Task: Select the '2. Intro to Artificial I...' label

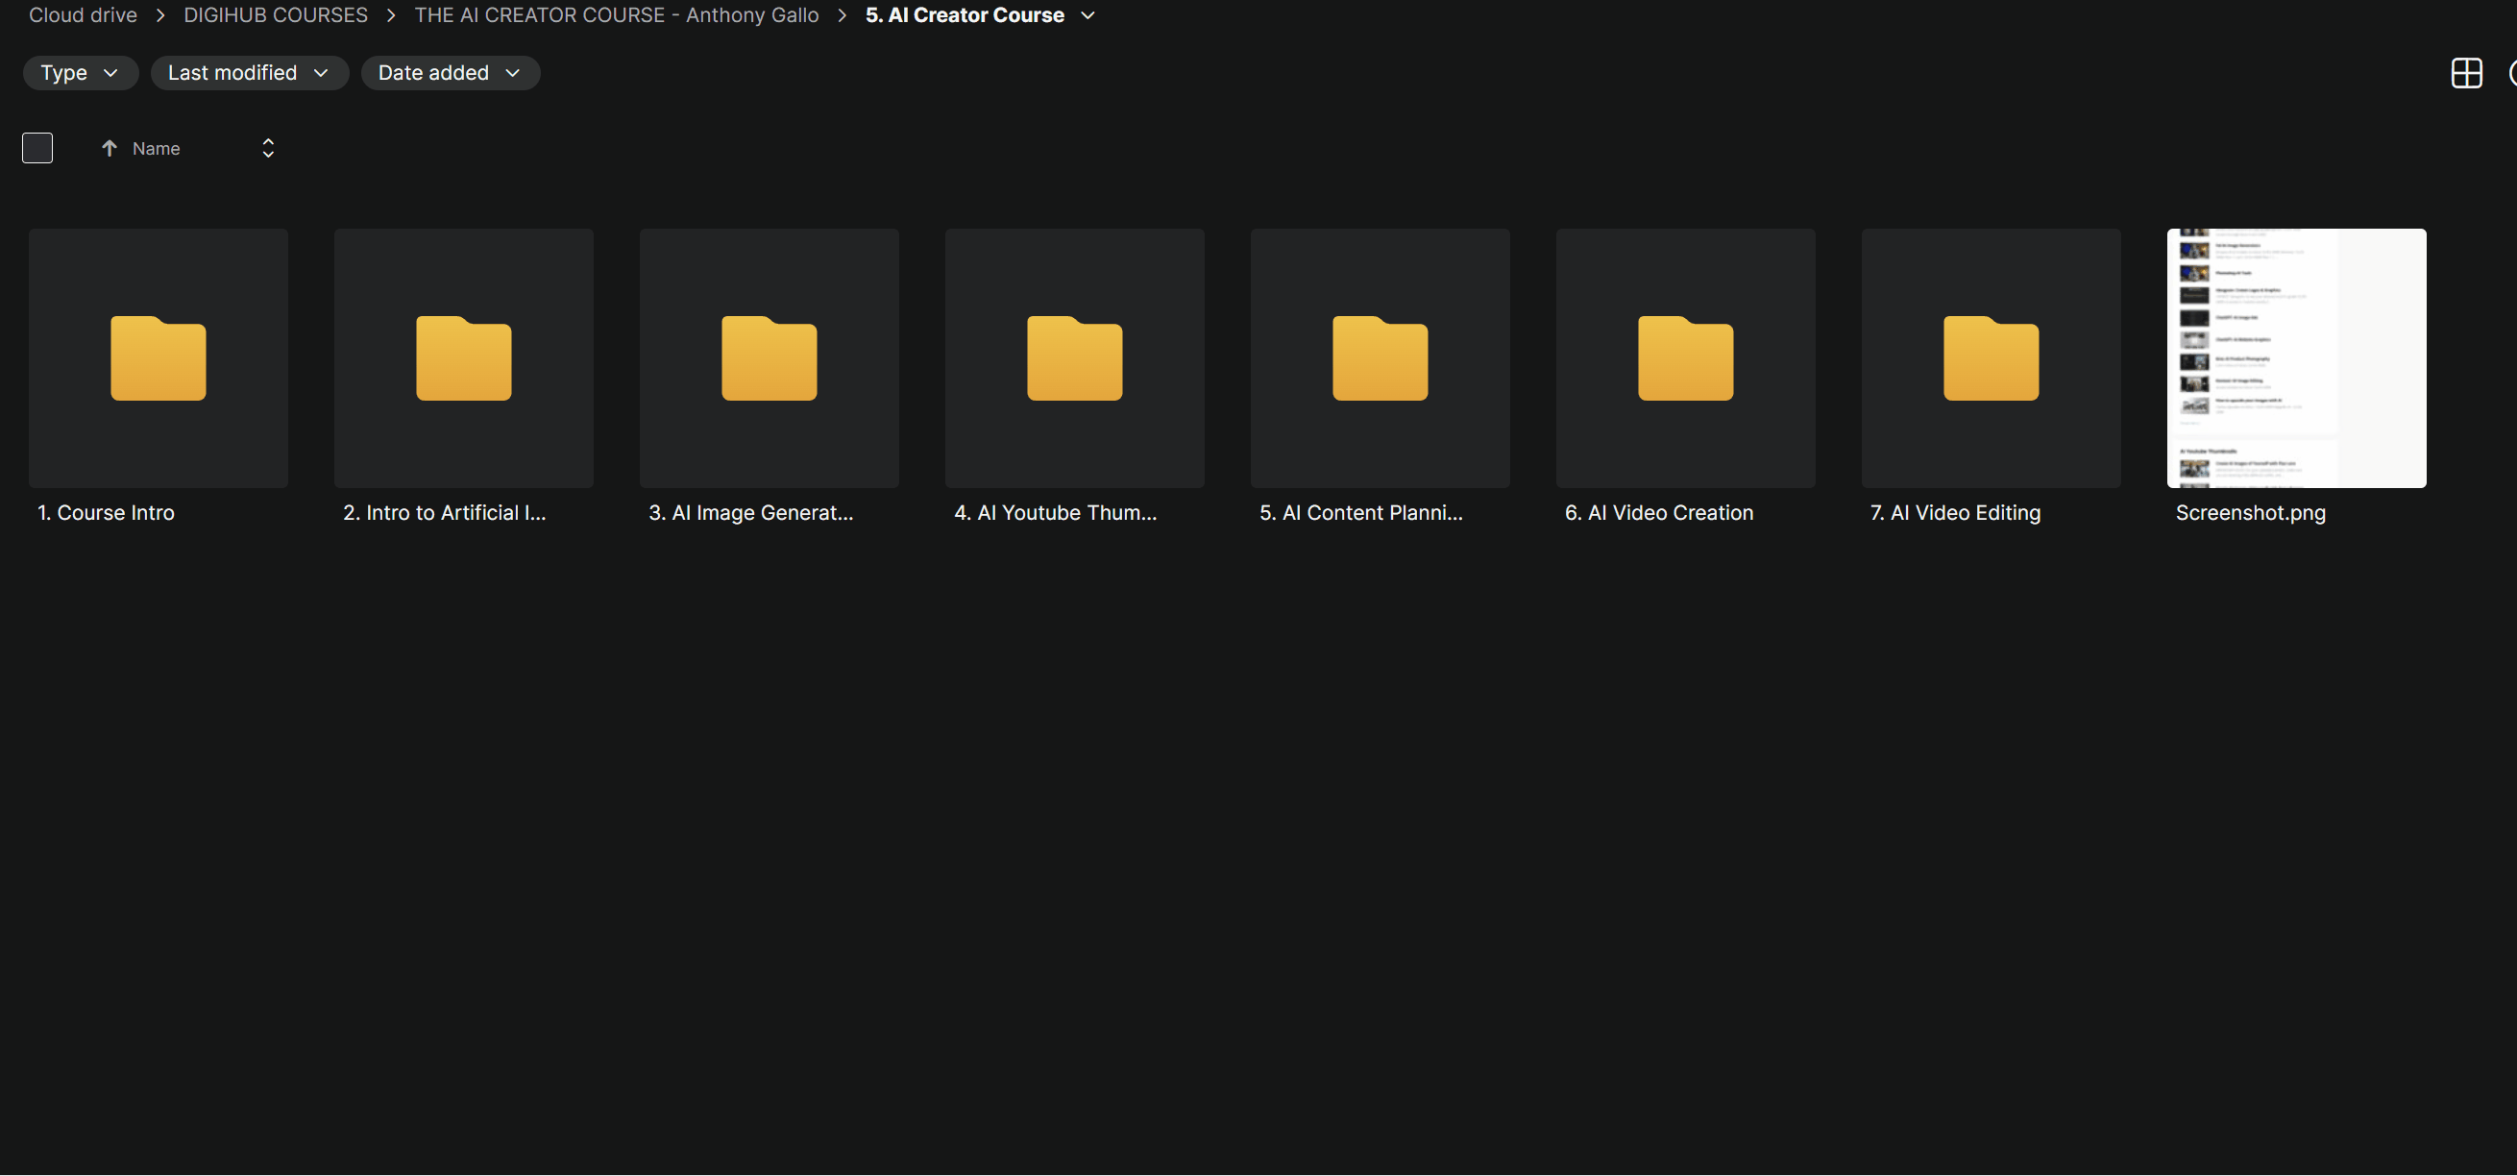Action: point(445,512)
